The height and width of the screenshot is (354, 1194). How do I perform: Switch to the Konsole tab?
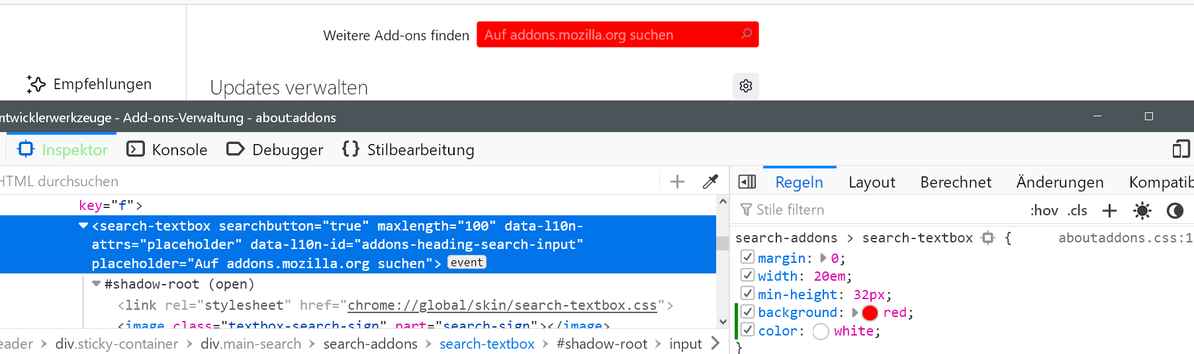click(167, 150)
